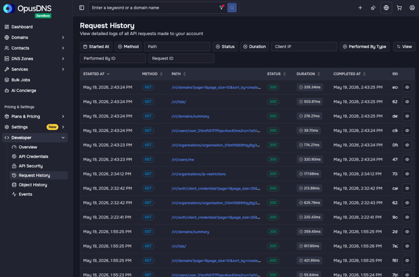Open the Started At filter
Viewport: 419px width, 277px height.
(96, 46)
